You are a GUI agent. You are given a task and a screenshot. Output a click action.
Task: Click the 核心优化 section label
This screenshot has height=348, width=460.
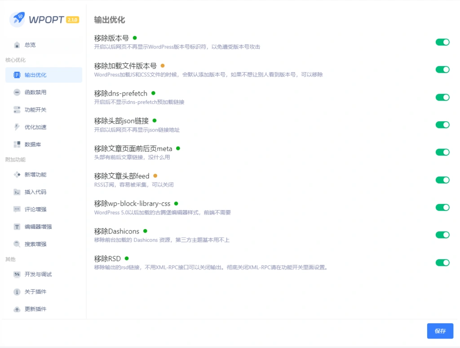[15, 60]
